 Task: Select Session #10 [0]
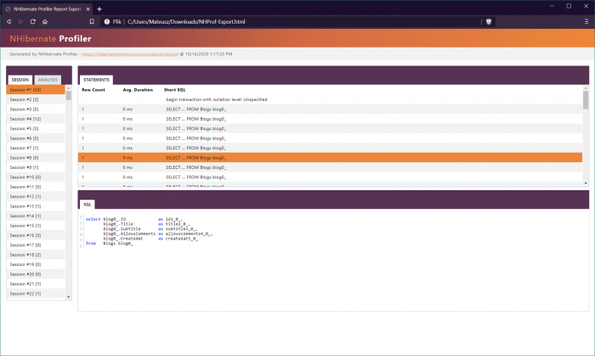point(36,177)
